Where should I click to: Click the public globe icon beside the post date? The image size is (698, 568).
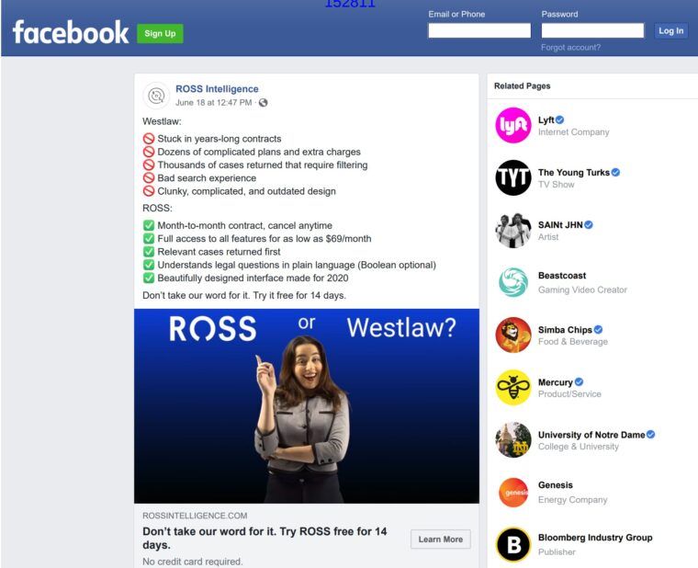coord(263,103)
